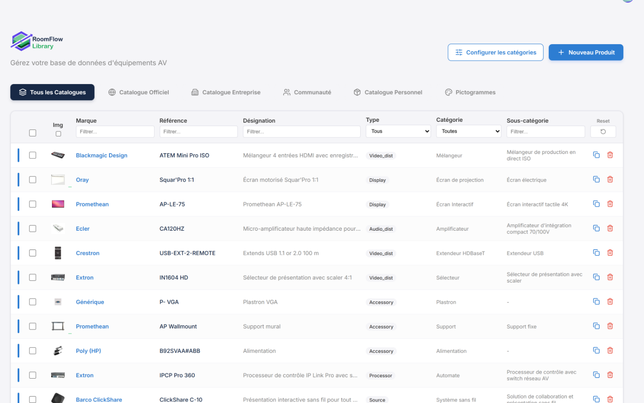644x403 pixels.
Task: Check the Générique P- VGA row
Action: point(33,302)
